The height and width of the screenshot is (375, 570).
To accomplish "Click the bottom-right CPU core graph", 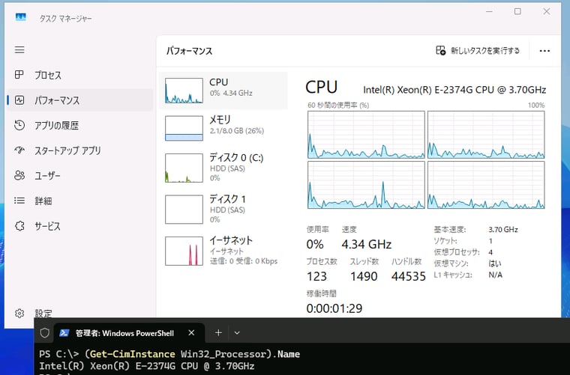I will (x=486, y=185).
